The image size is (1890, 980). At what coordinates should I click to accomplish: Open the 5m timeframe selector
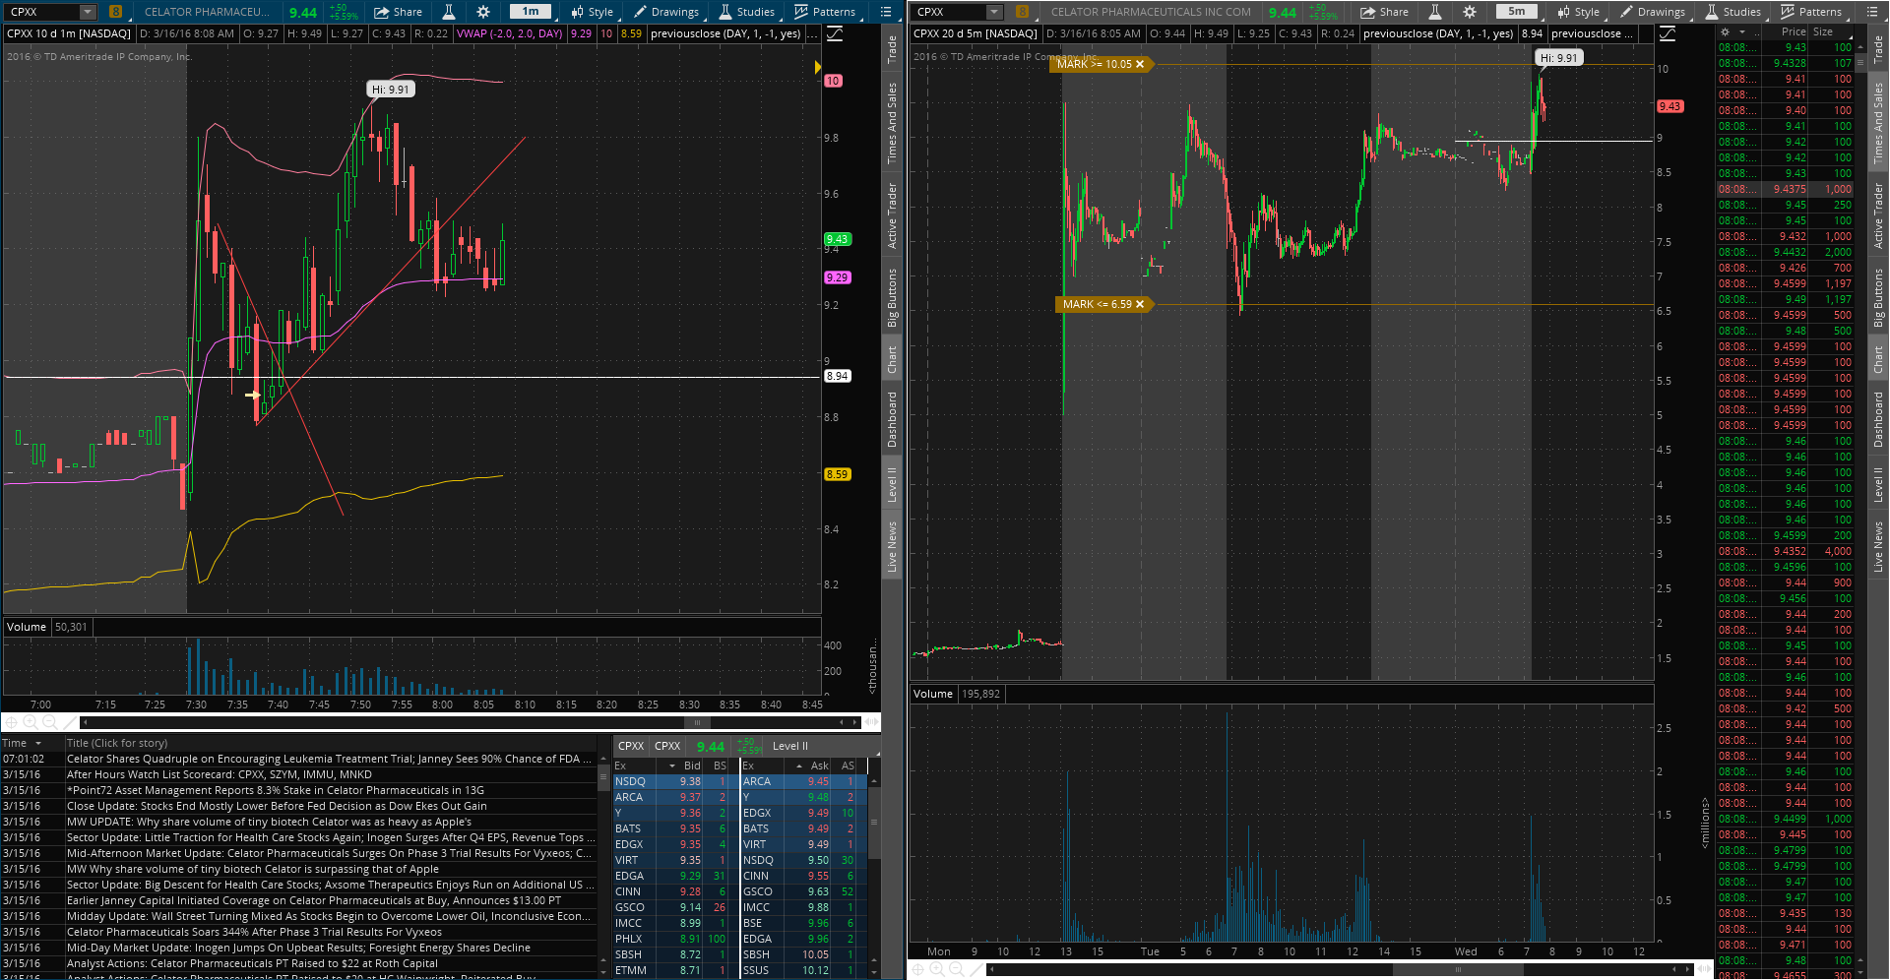point(1517,12)
